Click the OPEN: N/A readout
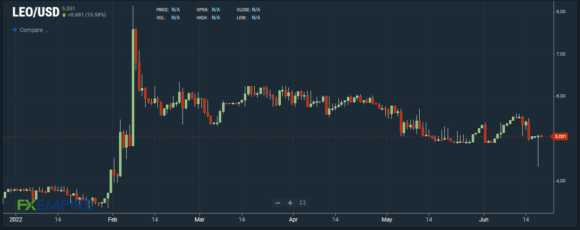This screenshot has height=230, width=580. coord(208,9)
